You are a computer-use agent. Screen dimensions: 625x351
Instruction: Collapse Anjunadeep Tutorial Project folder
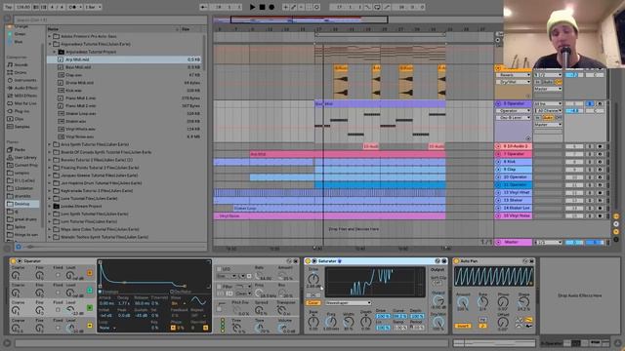coord(55,52)
